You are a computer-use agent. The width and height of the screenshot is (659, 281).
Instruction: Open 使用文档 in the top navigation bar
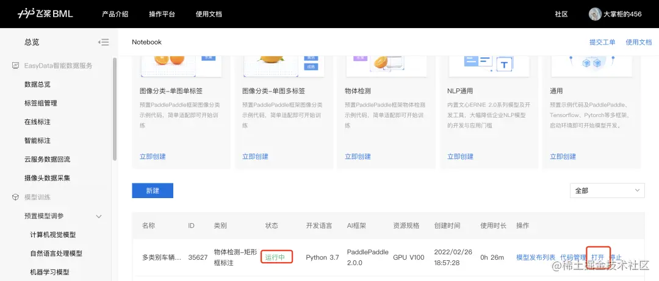pyautogui.click(x=209, y=14)
